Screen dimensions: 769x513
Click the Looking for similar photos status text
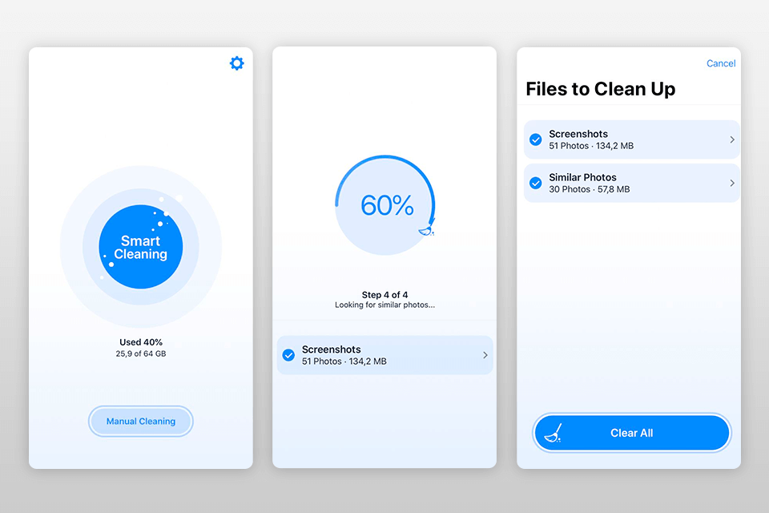coord(384,305)
